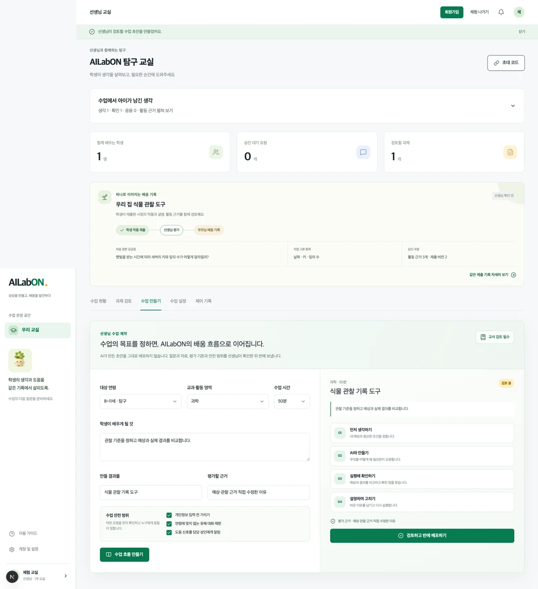Open the 대상 연령 dropdown
This screenshot has height=589, width=538.
[141, 402]
